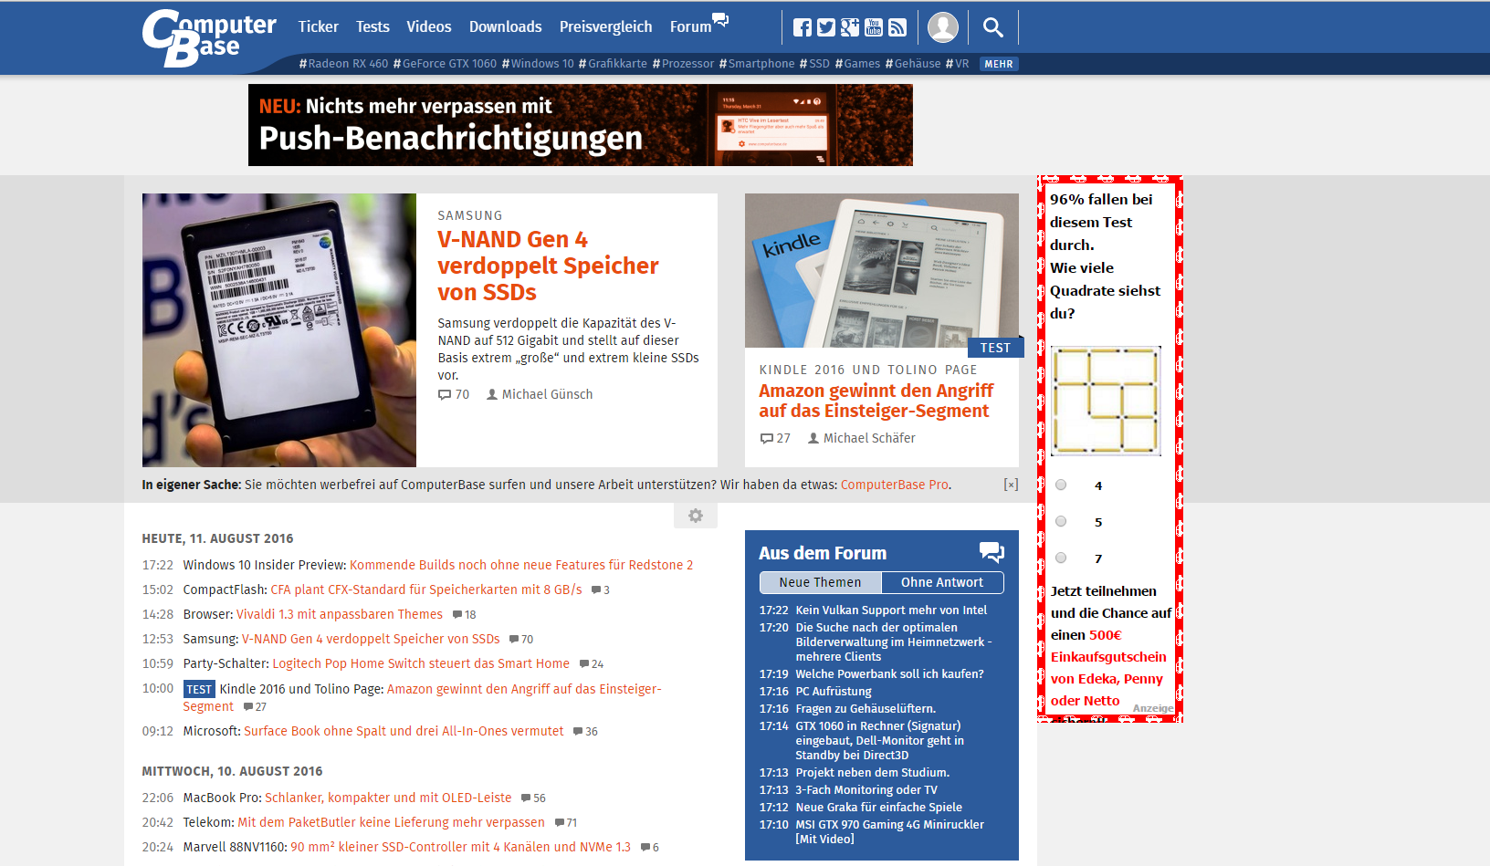Select radio option 5 in the ad quiz
Image resolution: width=1490 pixels, height=866 pixels.
(x=1061, y=521)
